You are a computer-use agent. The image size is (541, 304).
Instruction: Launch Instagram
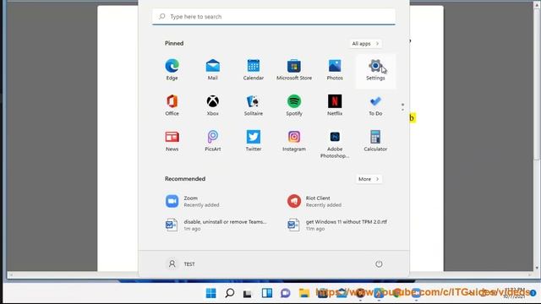click(294, 141)
